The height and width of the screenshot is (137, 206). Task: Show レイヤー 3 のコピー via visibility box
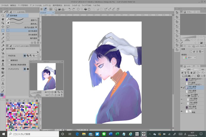point(182,84)
